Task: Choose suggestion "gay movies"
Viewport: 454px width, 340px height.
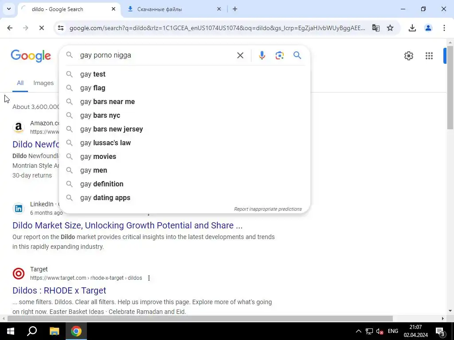Action: tap(184, 156)
